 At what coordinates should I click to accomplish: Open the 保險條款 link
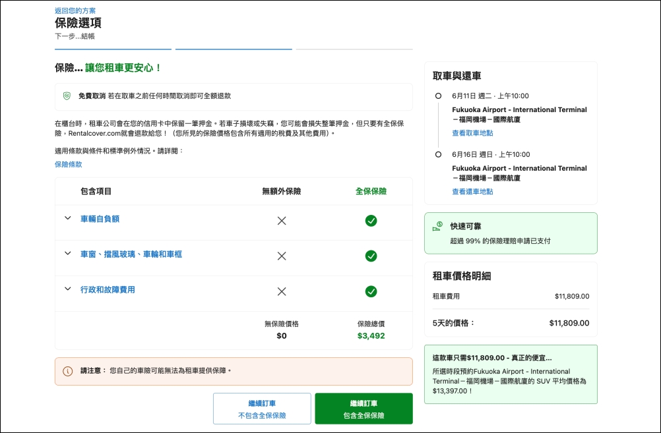[x=69, y=165]
